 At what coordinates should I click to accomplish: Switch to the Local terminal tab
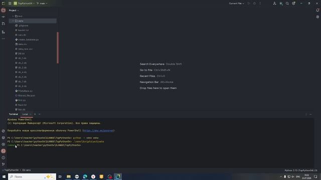pyautogui.click(x=25, y=114)
